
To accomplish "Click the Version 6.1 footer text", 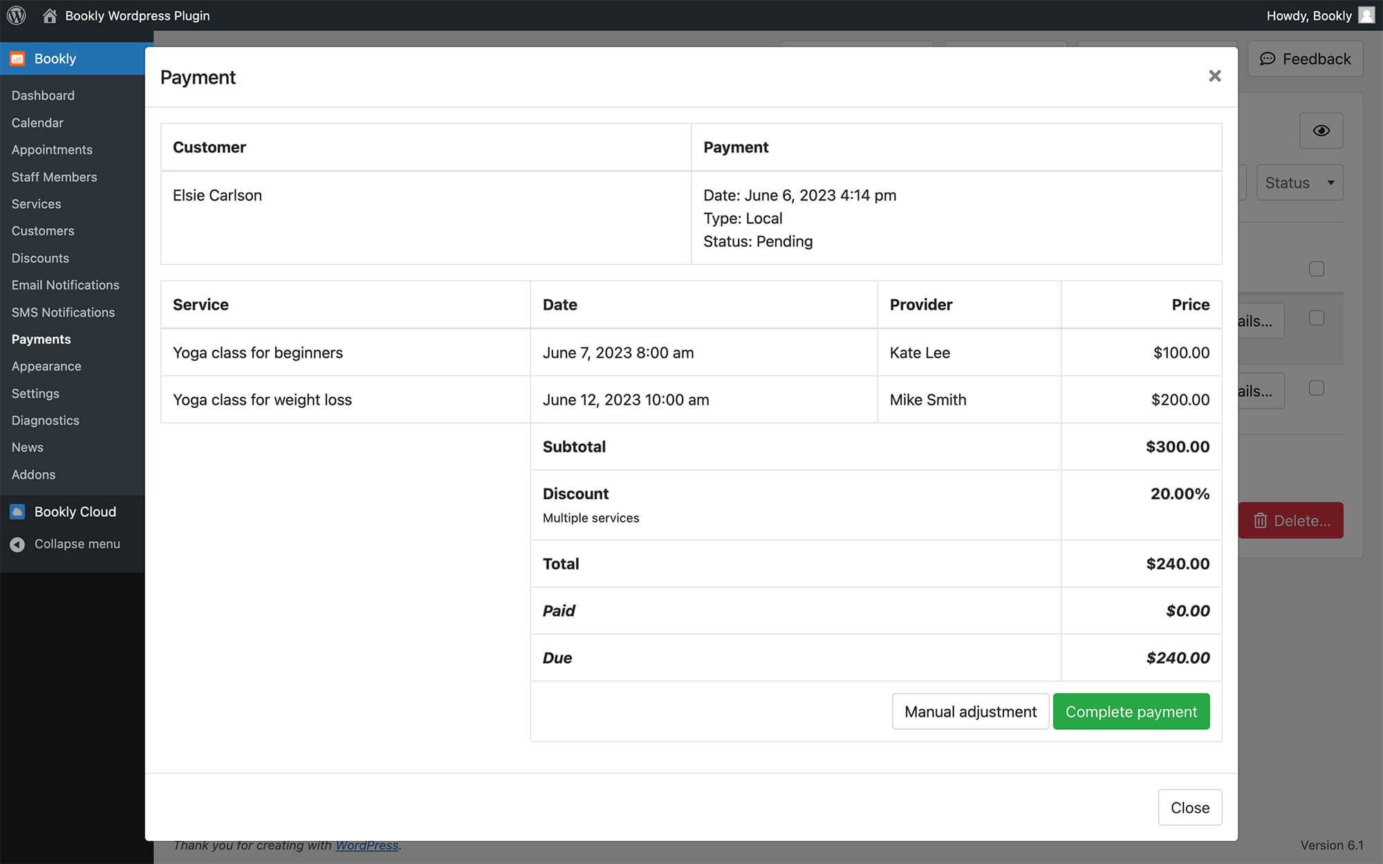I will point(1332,845).
